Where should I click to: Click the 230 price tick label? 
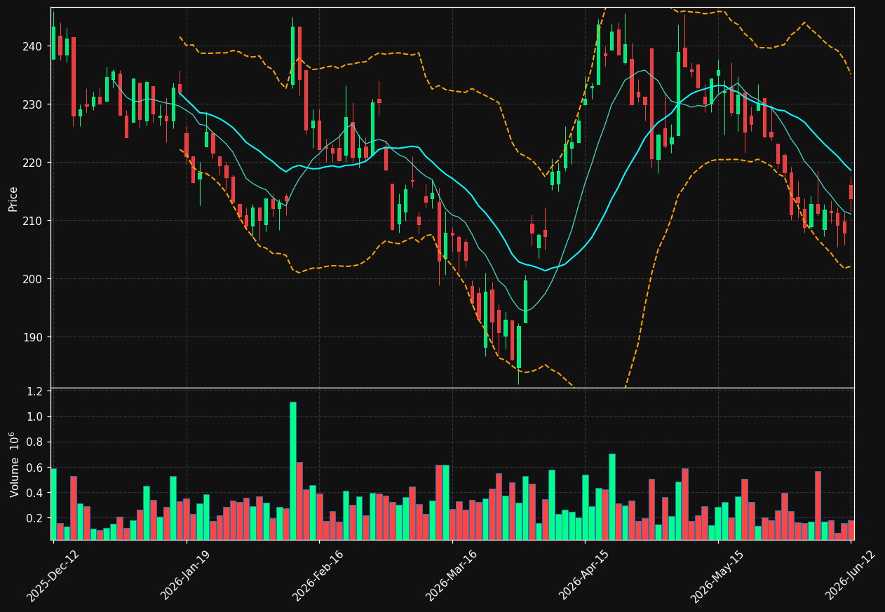(34, 104)
